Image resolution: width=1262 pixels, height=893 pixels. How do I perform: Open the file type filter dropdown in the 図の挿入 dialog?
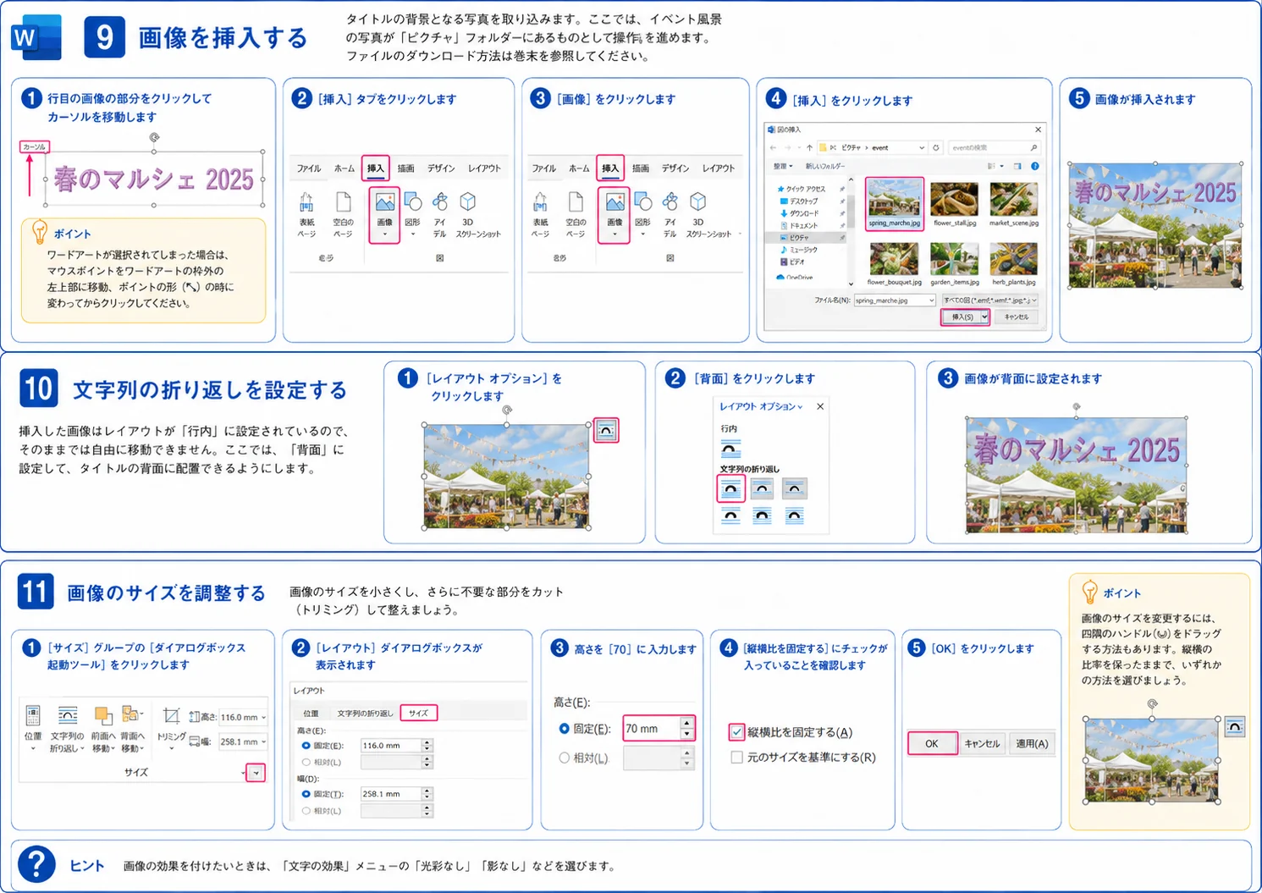click(x=1034, y=300)
